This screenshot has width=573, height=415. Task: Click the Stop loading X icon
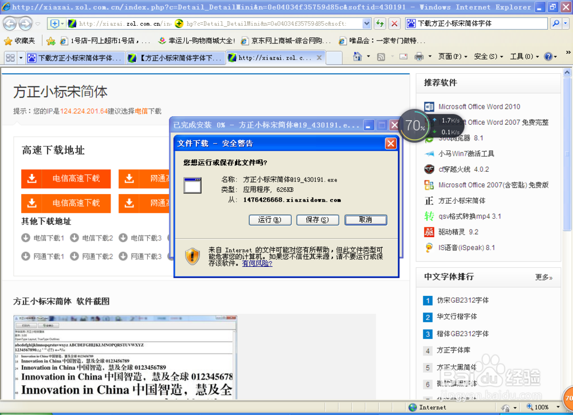tap(394, 23)
